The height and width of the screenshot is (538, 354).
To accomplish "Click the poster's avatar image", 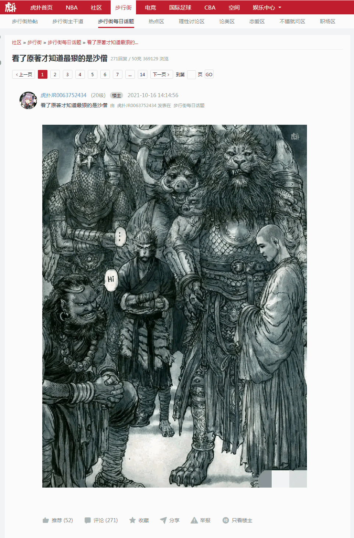I will pos(28,100).
